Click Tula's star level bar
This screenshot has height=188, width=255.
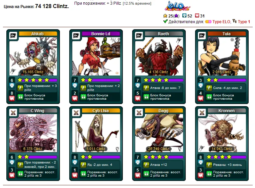pyautogui.click(x=226, y=80)
